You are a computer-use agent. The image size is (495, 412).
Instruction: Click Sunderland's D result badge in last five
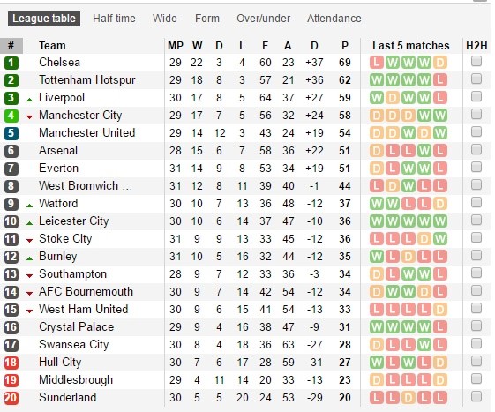pos(409,398)
